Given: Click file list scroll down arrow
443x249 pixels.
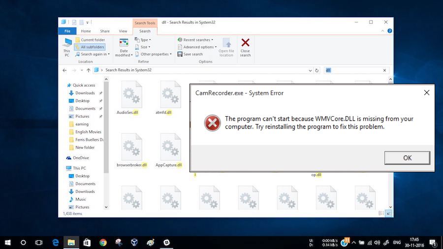Looking at the screenshot, I should pos(390,207).
